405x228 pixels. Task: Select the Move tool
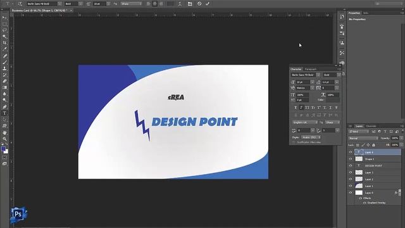(x=4, y=18)
